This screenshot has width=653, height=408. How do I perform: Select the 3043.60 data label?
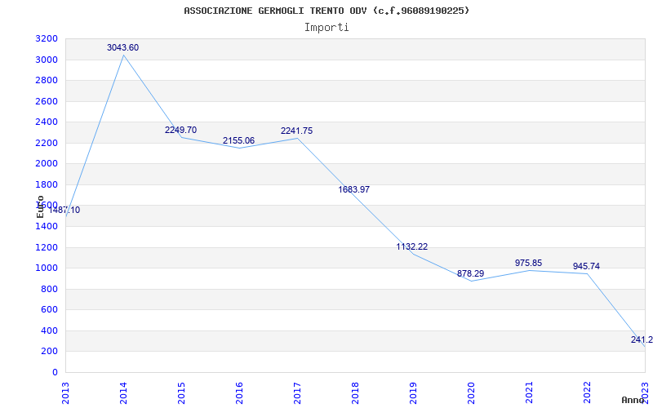tap(123, 47)
